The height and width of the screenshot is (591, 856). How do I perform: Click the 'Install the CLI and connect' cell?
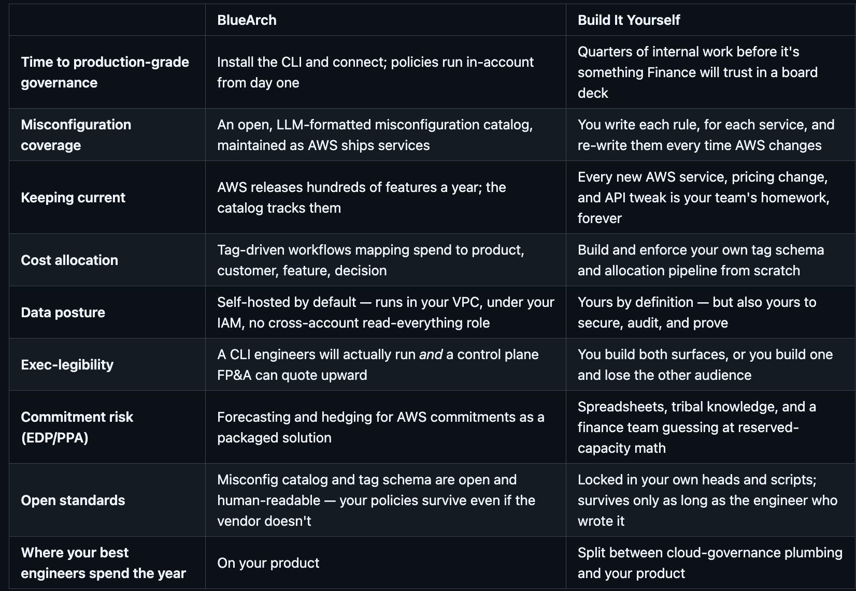pos(375,72)
